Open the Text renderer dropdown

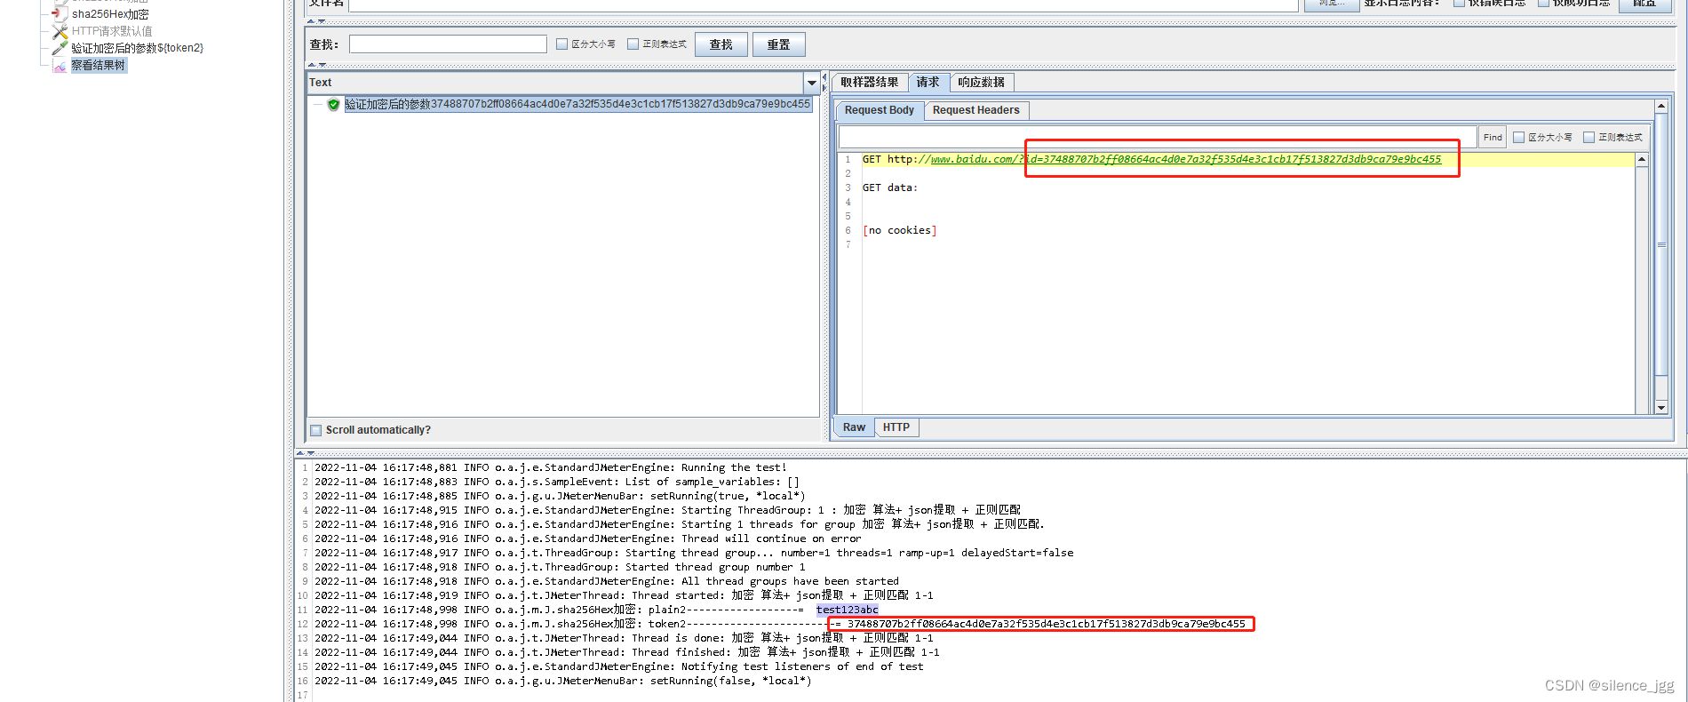click(x=811, y=83)
